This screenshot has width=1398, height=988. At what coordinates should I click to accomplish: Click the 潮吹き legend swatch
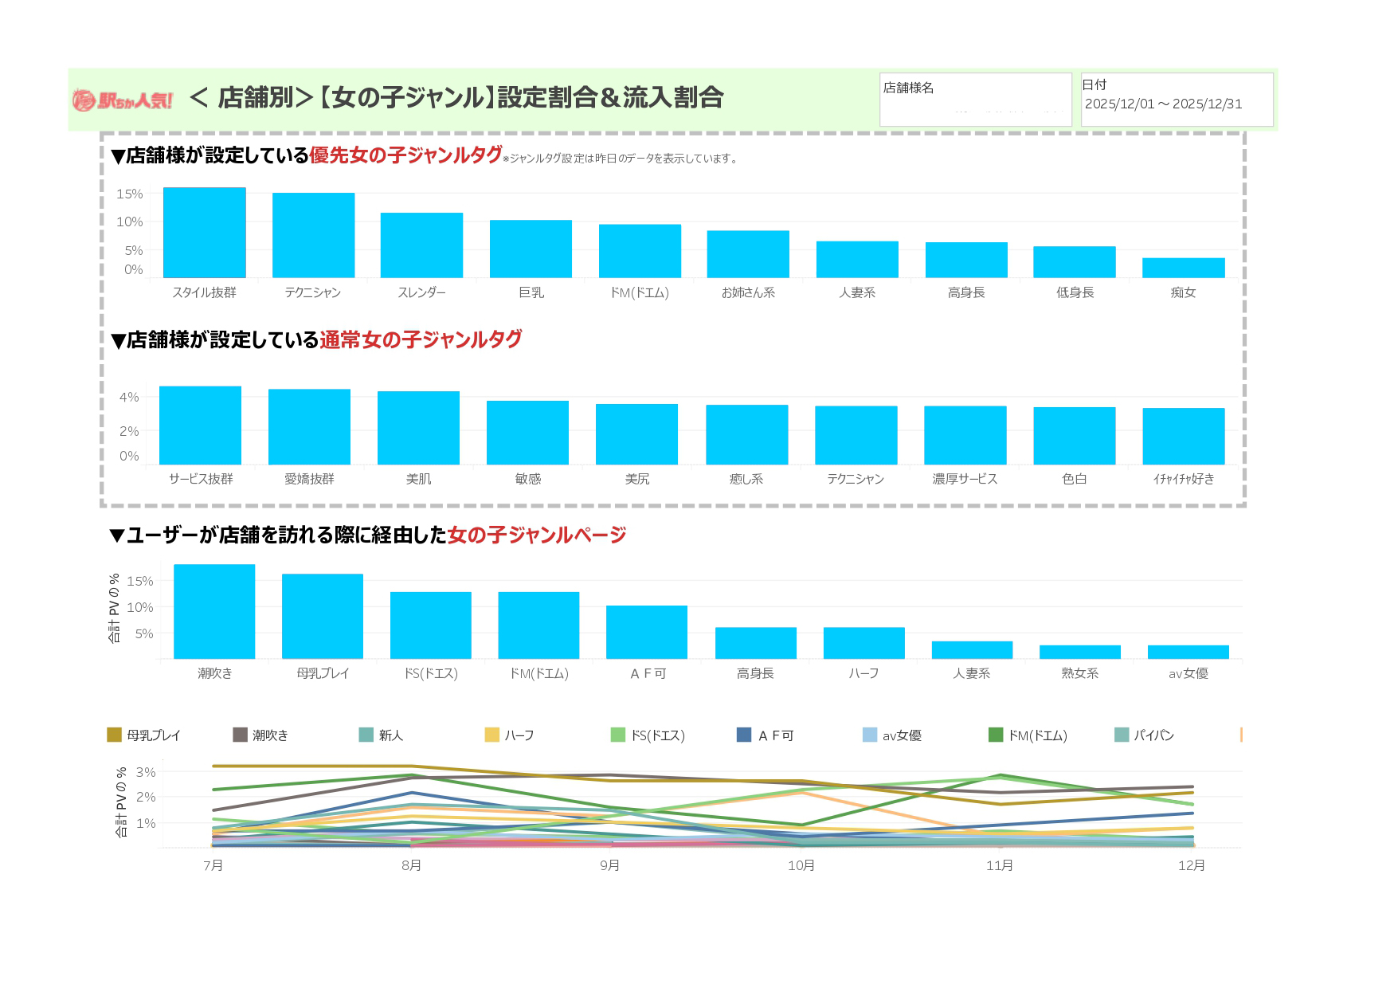tap(240, 735)
